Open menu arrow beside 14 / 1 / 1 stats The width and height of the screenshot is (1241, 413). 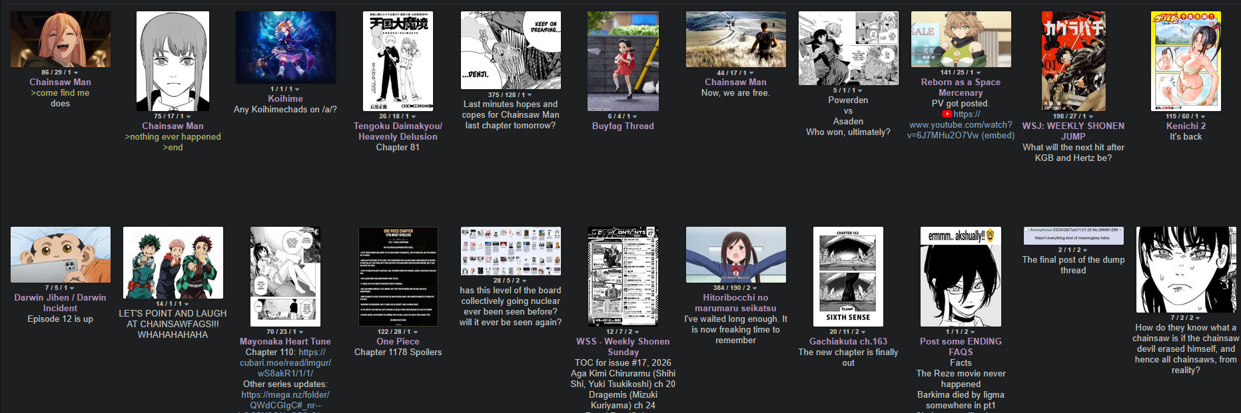tap(187, 304)
